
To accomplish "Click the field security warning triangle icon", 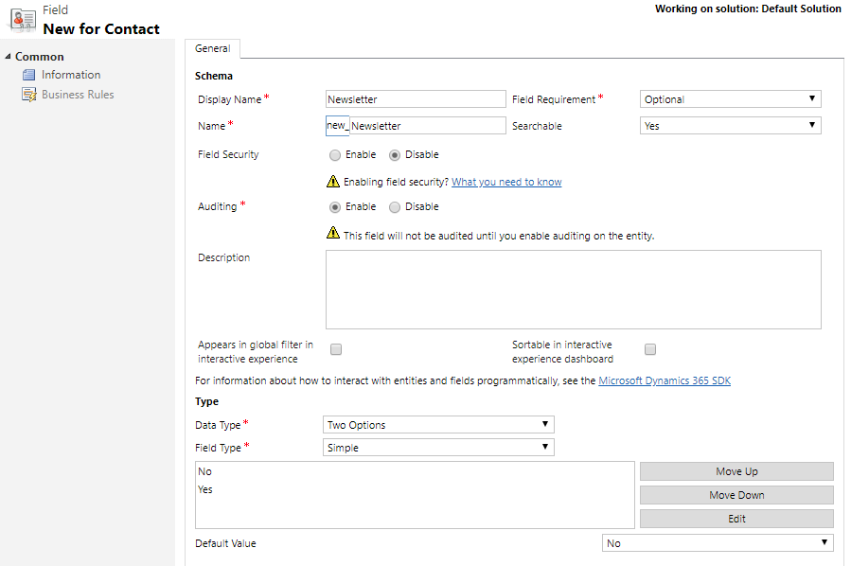I will (x=332, y=181).
